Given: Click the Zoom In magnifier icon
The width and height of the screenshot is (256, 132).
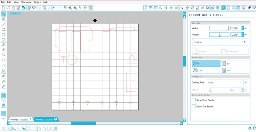Looking at the screenshot, I should [x=70, y=7].
